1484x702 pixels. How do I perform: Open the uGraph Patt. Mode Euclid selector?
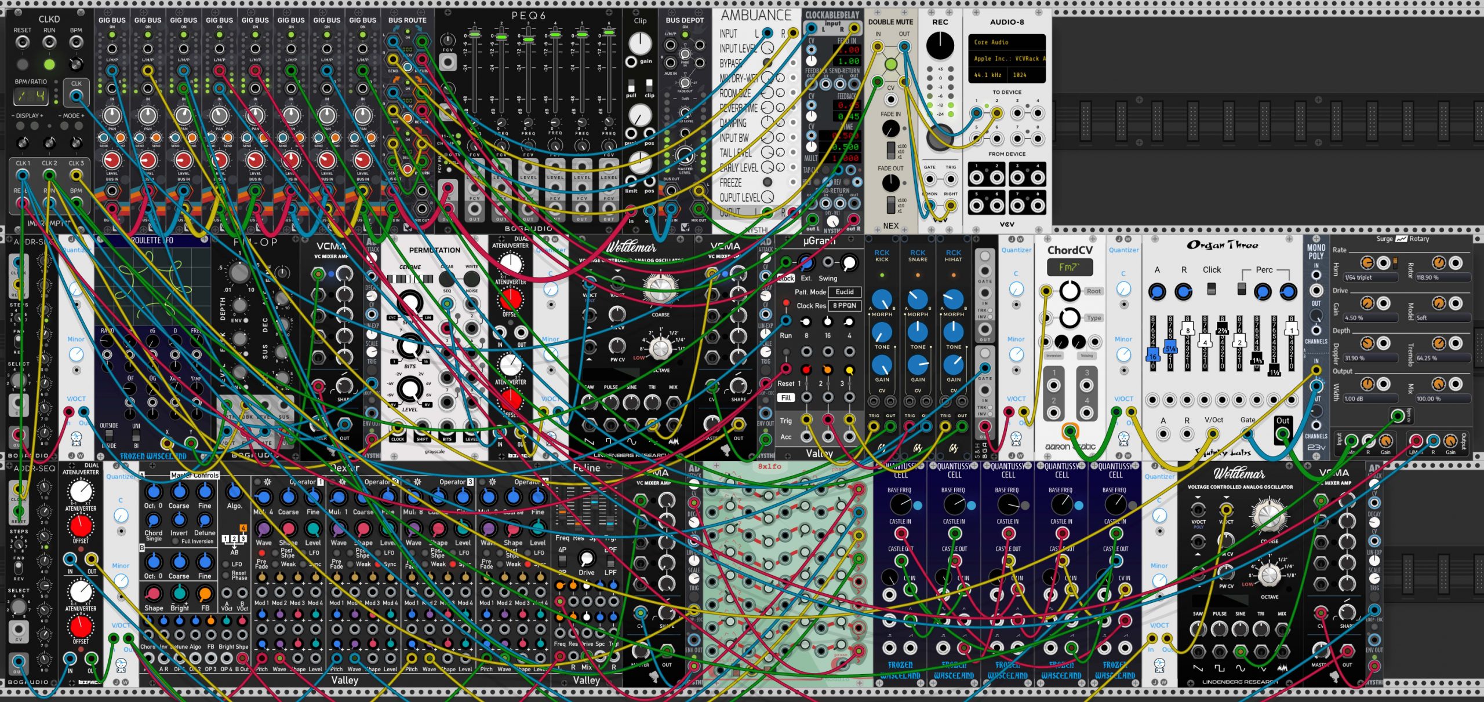coord(844,292)
